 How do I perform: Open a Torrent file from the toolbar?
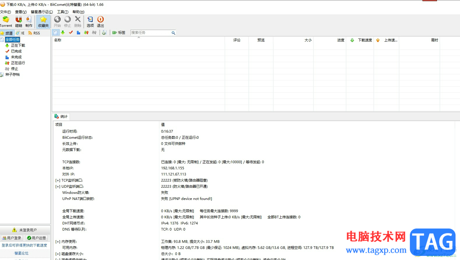(x=6, y=22)
